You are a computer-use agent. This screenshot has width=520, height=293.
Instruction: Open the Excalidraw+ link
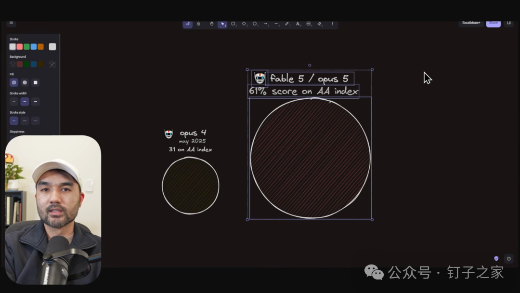(x=471, y=23)
